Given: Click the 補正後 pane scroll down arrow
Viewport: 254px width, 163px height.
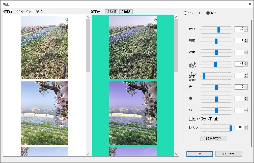Looking at the screenshot, I should coord(176,154).
